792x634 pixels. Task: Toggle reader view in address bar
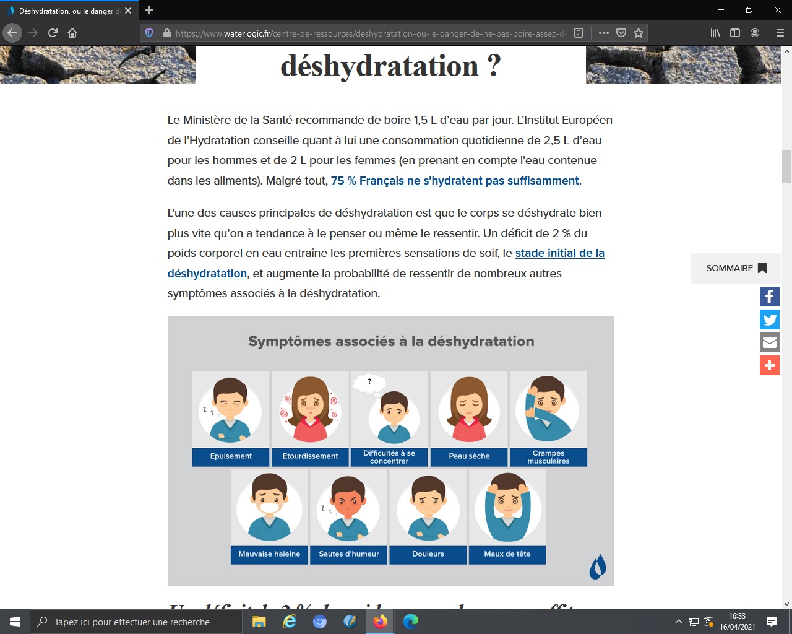coord(579,33)
